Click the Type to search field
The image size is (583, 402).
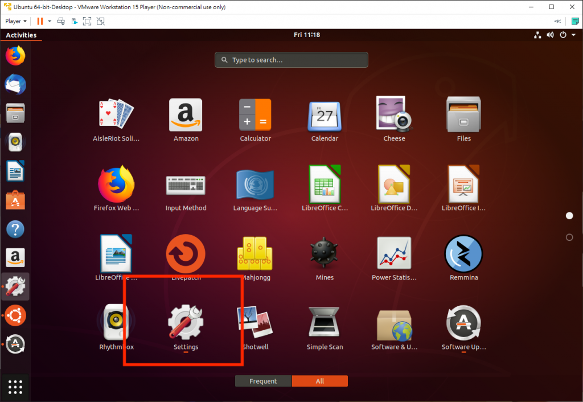click(x=291, y=60)
